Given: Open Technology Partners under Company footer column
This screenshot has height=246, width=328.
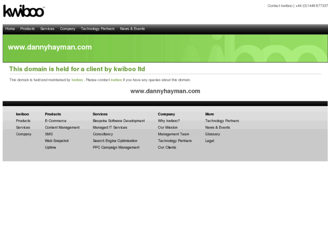Looking at the screenshot, I should (x=175, y=141).
